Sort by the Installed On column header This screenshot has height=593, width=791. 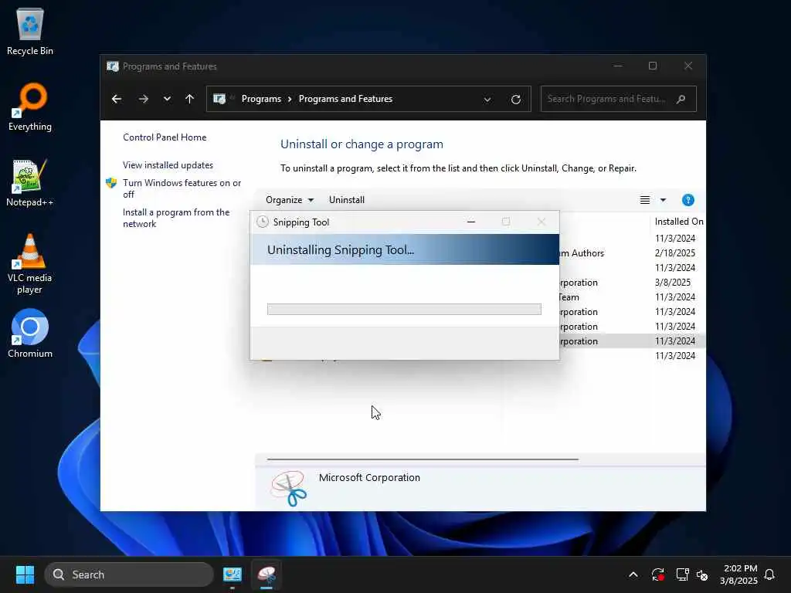click(x=678, y=222)
